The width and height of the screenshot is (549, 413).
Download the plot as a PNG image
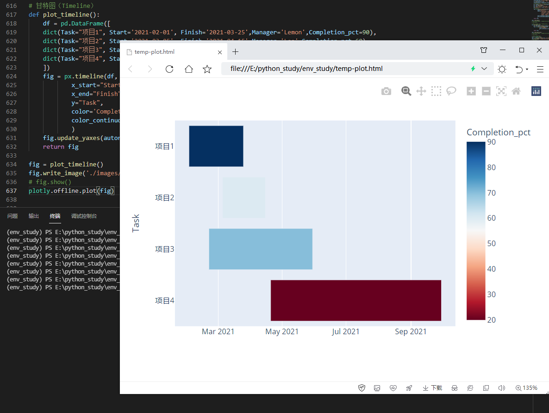coord(386,91)
